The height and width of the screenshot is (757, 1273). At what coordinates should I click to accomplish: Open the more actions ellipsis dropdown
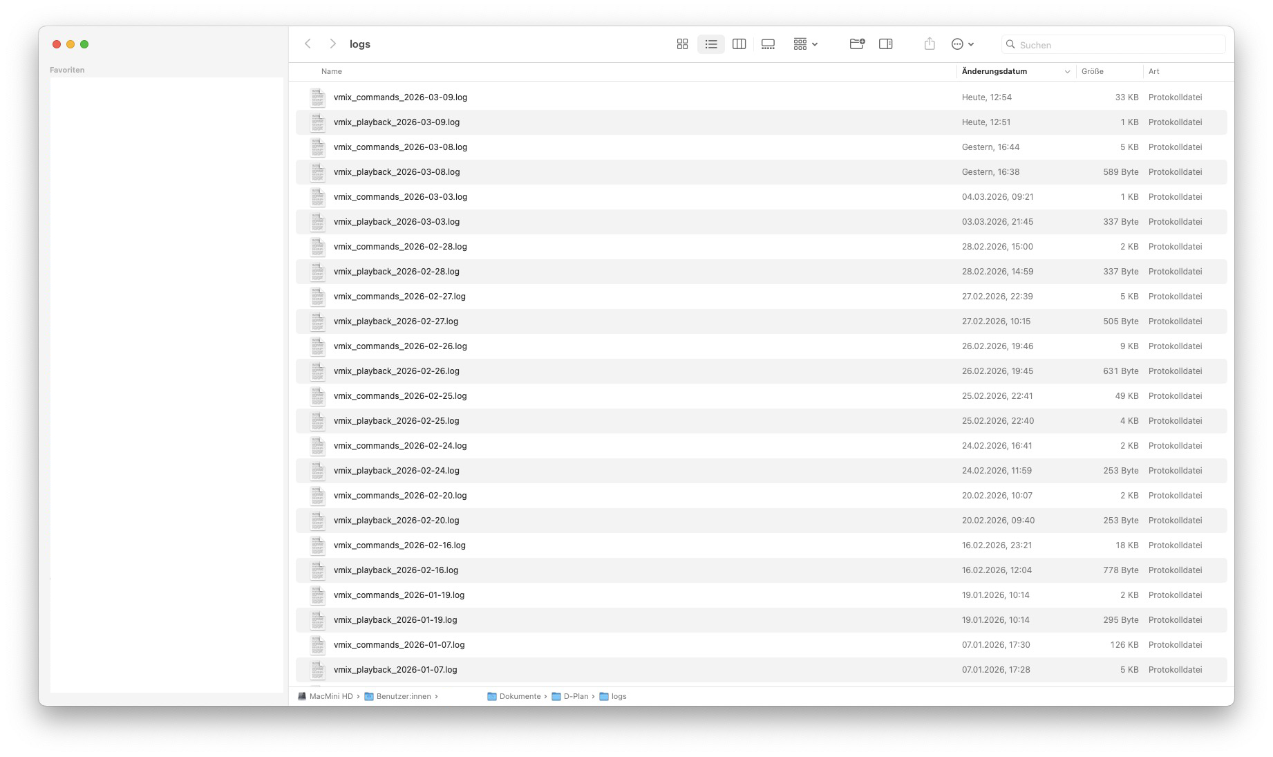point(961,44)
